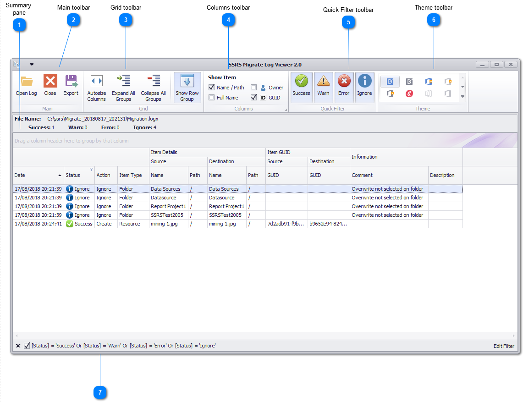Uncheck the GUID checkbox
The height and width of the screenshot is (402, 523).
253,98
